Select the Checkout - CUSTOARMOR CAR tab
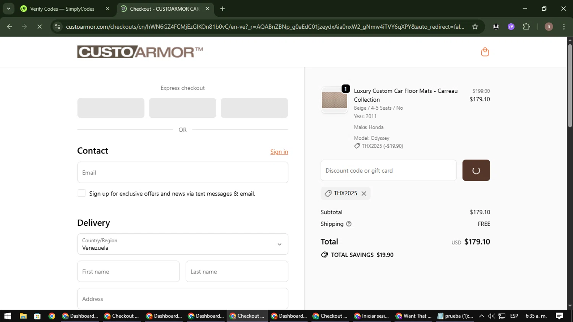This screenshot has height=322, width=573. (x=165, y=9)
